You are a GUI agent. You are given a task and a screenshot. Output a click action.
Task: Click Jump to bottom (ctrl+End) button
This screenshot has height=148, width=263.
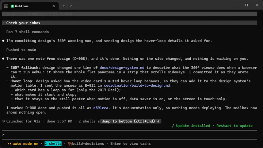(131, 121)
